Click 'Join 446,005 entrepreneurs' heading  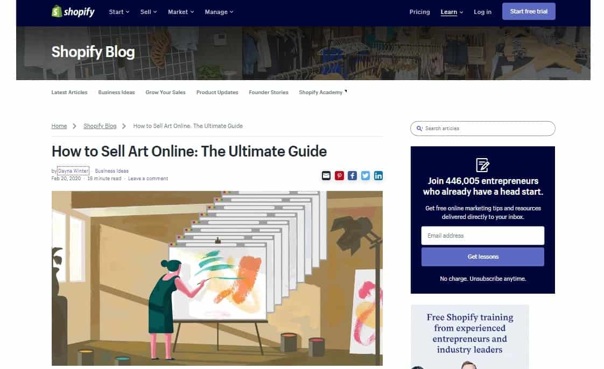click(483, 186)
